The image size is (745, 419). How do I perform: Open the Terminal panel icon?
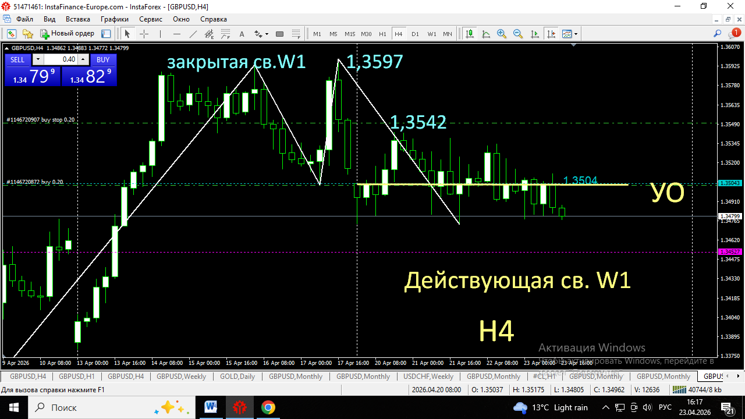click(x=107, y=34)
